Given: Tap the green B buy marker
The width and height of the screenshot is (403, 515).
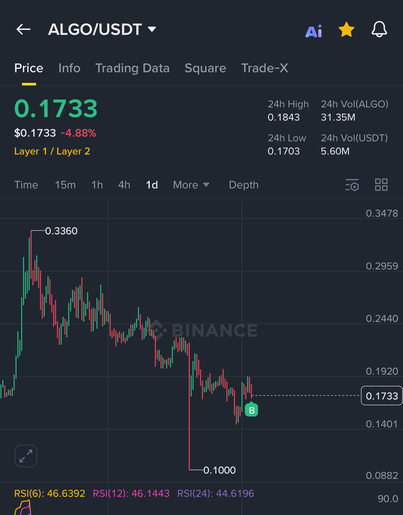Looking at the screenshot, I should [251, 410].
